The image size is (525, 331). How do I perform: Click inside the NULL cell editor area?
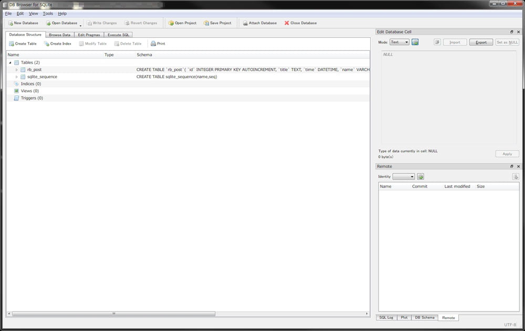449,97
